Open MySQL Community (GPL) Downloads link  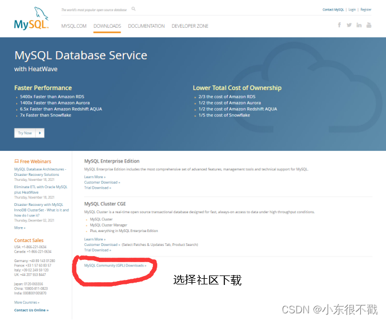(115, 265)
